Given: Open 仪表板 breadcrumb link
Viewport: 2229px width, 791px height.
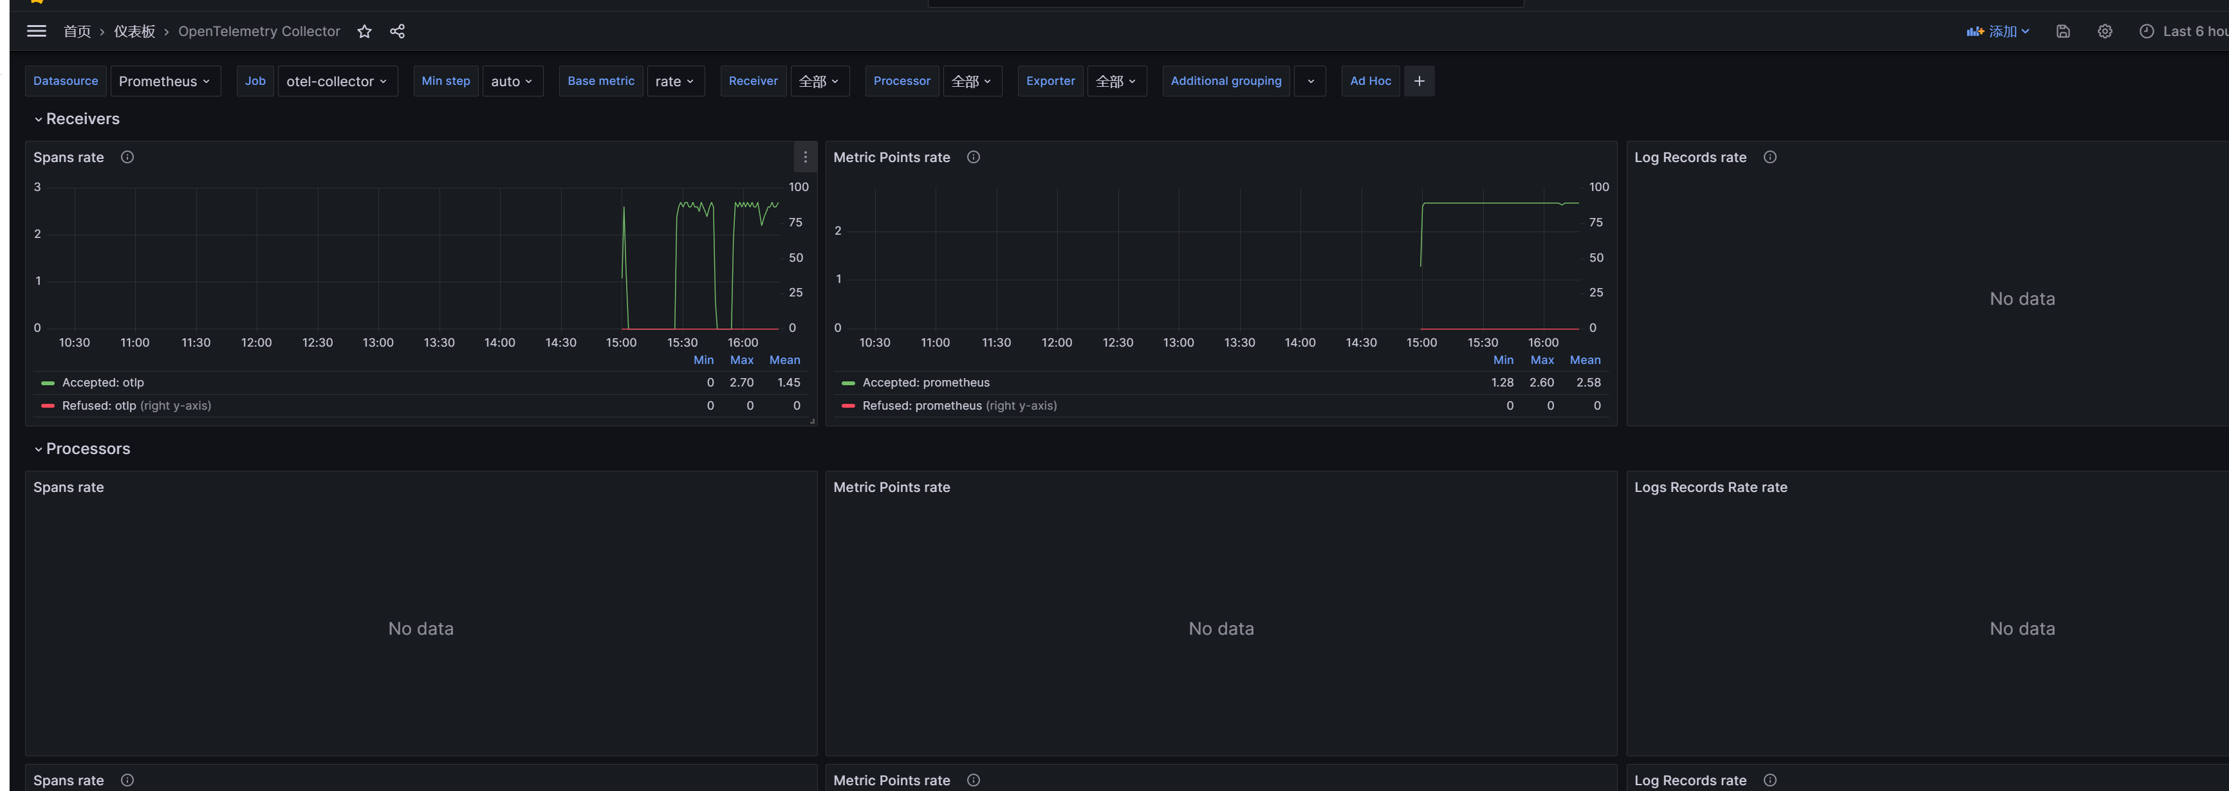Looking at the screenshot, I should tap(134, 31).
